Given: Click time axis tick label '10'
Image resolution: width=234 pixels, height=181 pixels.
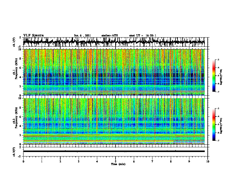Looking at the screenshot, I should point(208,161).
